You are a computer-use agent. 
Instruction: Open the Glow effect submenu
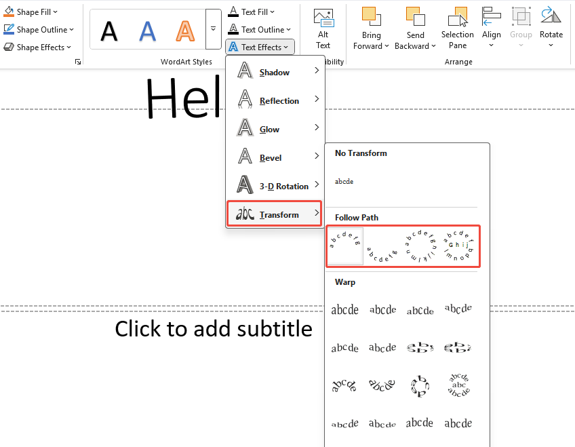[269, 129]
